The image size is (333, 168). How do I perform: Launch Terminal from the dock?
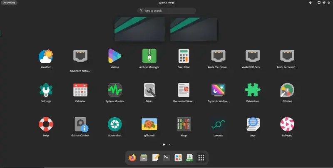166,158
